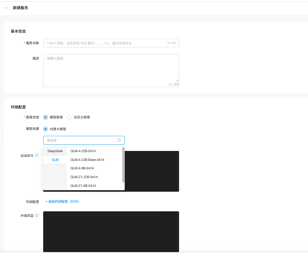This screenshot has height=253, width=308.
Task: Select GLM-Z1-9B-0414 model option
Action: click(x=83, y=186)
